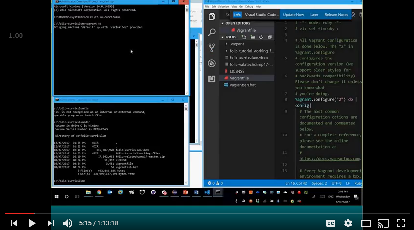Toggle closed captions
Viewport: 414px width, 230px height.
point(331,223)
